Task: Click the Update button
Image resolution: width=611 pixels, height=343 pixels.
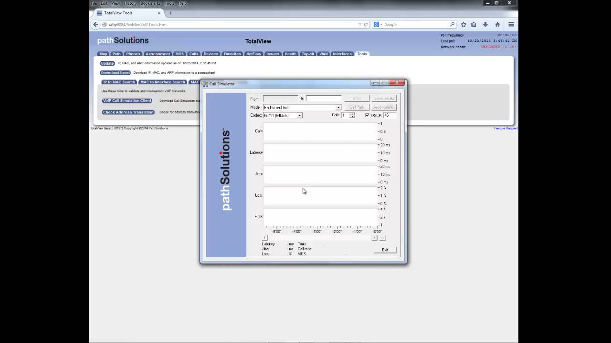Action: tap(107, 63)
